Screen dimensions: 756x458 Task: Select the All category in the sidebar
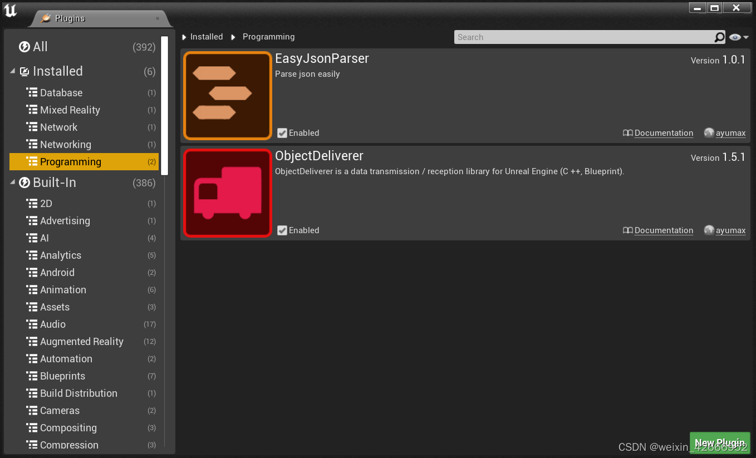pyautogui.click(x=33, y=47)
